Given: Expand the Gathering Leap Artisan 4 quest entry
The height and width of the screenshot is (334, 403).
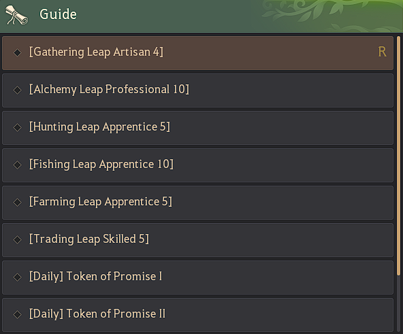Looking at the screenshot, I should coord(197,53).
